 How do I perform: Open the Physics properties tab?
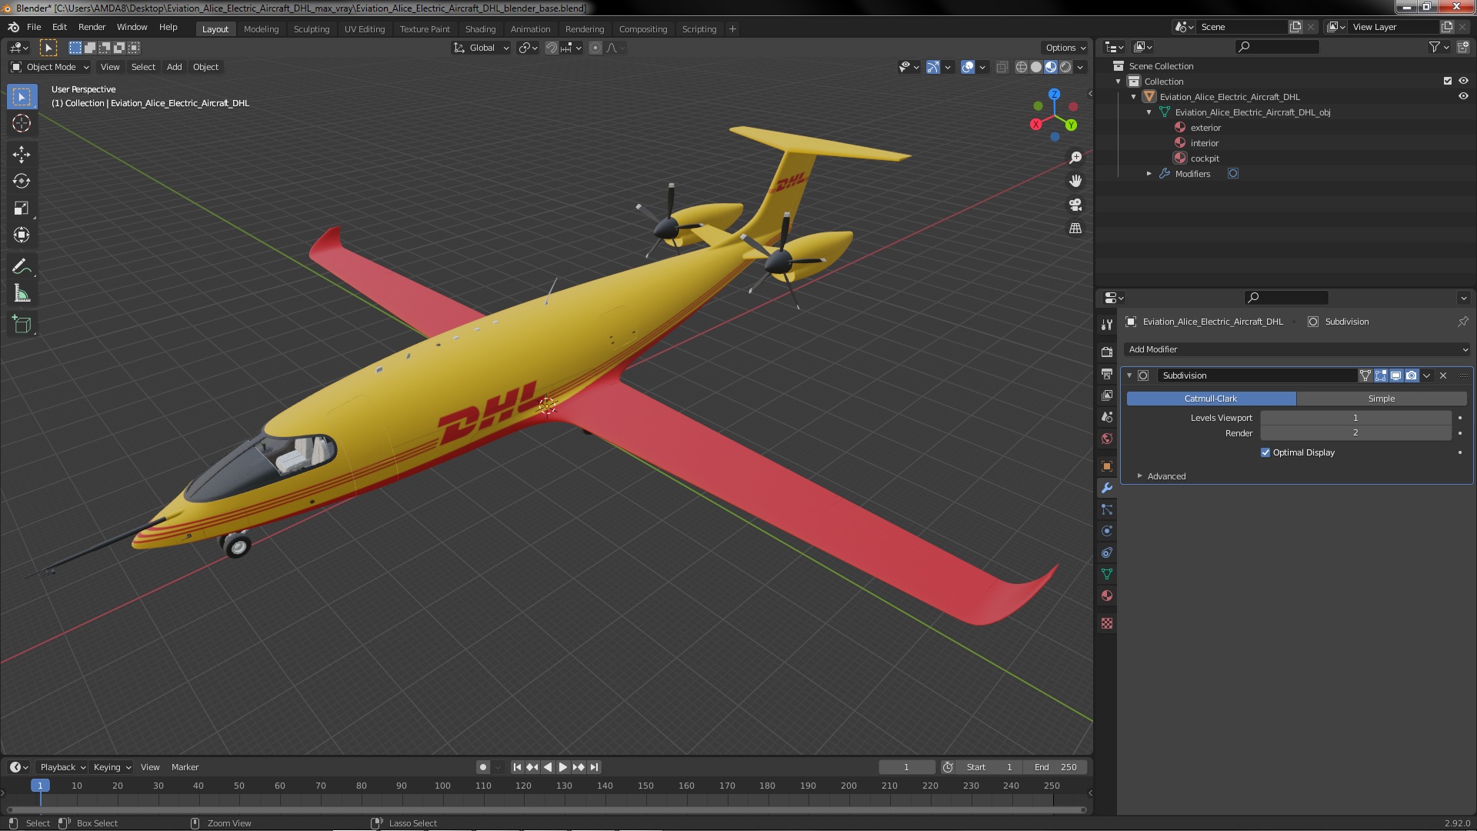click(x=1107, y=531)
